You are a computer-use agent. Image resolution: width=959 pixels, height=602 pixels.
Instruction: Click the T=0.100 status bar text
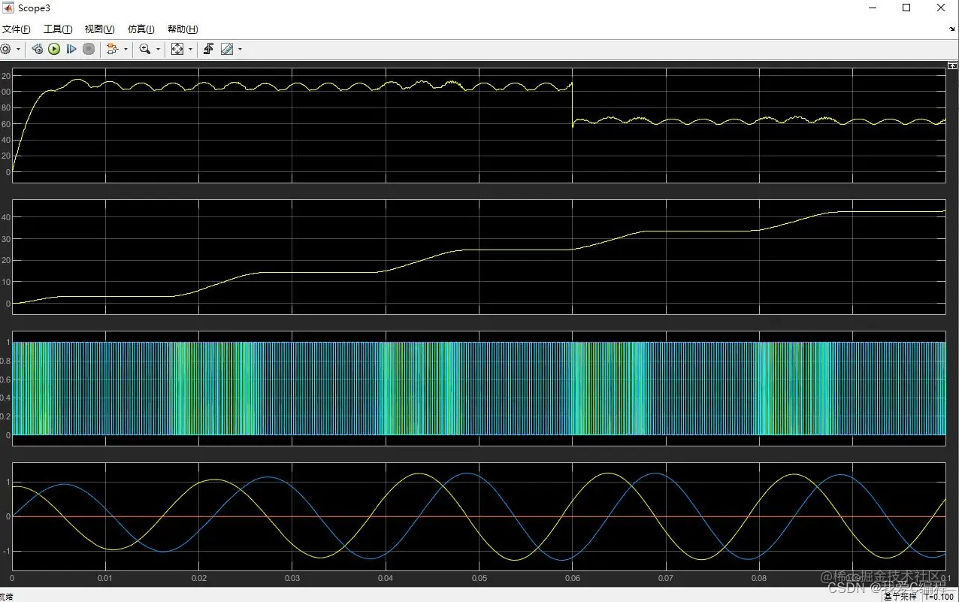point(939,597)
